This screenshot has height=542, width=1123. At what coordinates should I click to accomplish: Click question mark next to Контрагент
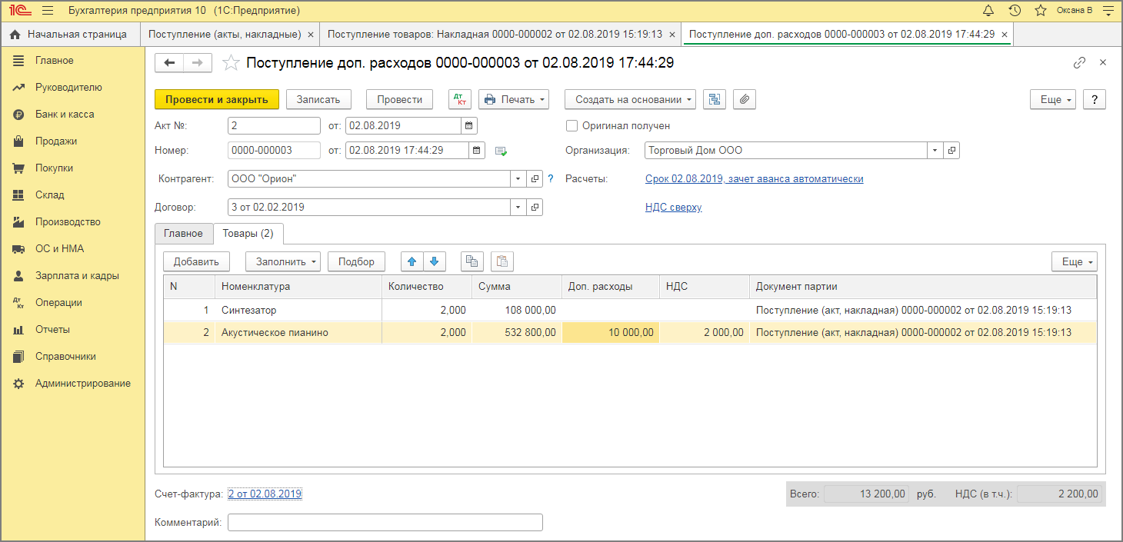[550, 179]
